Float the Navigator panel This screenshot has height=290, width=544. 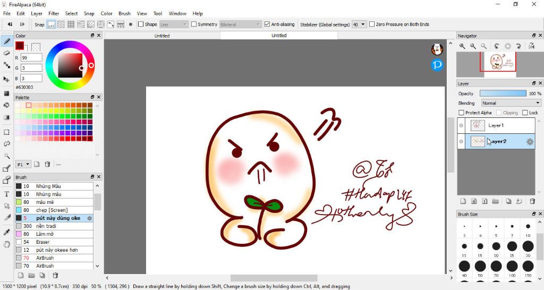[x=534, y=36]
